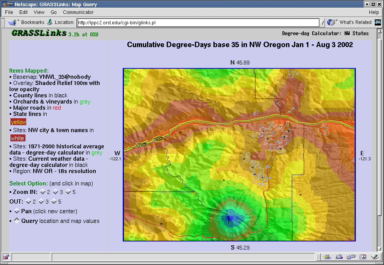Screen dimensions: 384x265
Task: Click the Items Mapped heading
Action: [x=29, y=71]
